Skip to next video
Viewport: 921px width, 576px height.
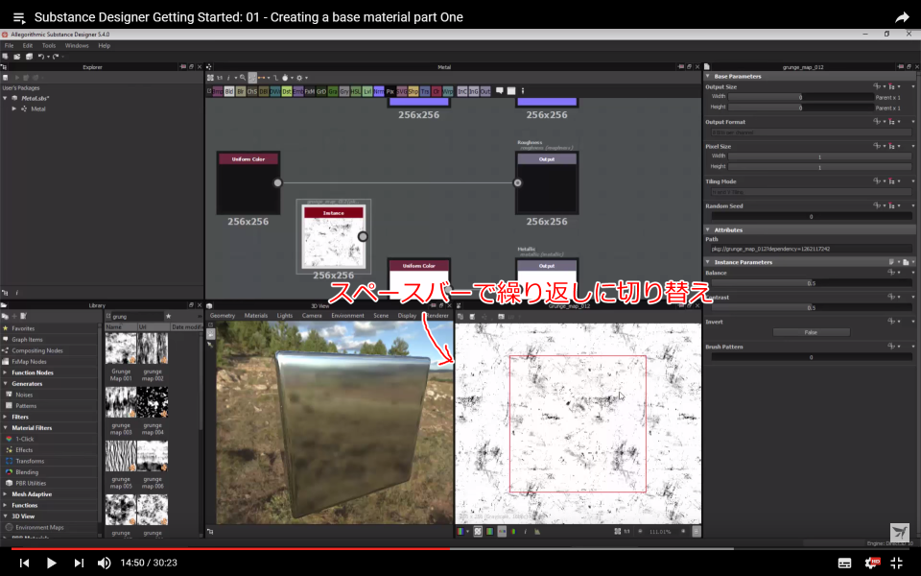[79, 564]
